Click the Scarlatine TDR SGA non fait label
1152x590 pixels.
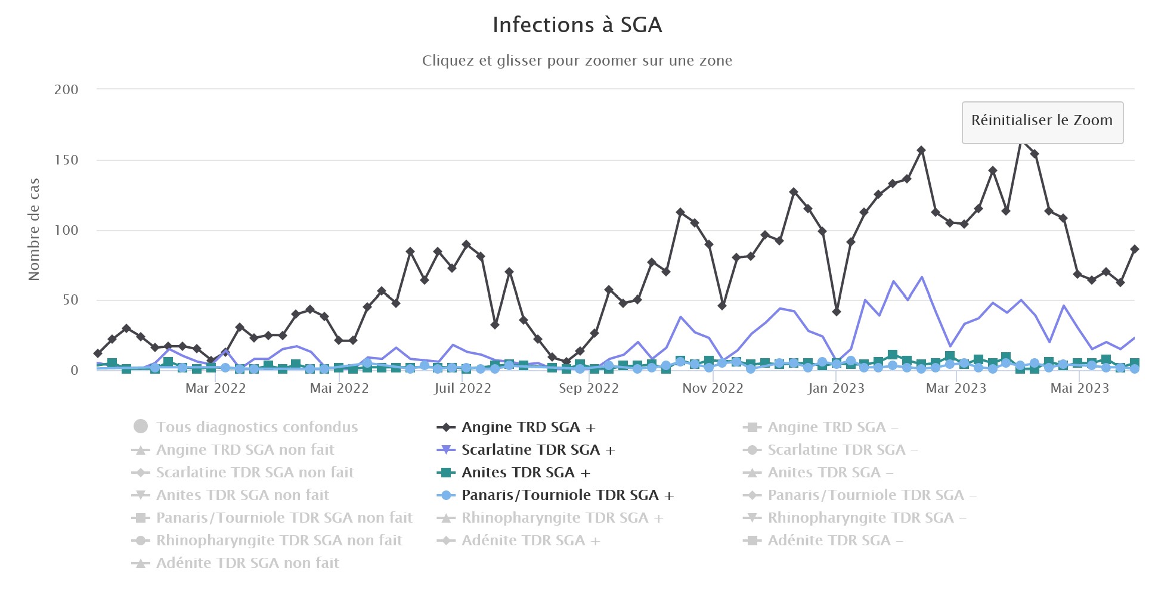click(255, 473)
